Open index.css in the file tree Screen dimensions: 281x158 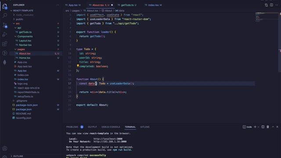point(23,75)
